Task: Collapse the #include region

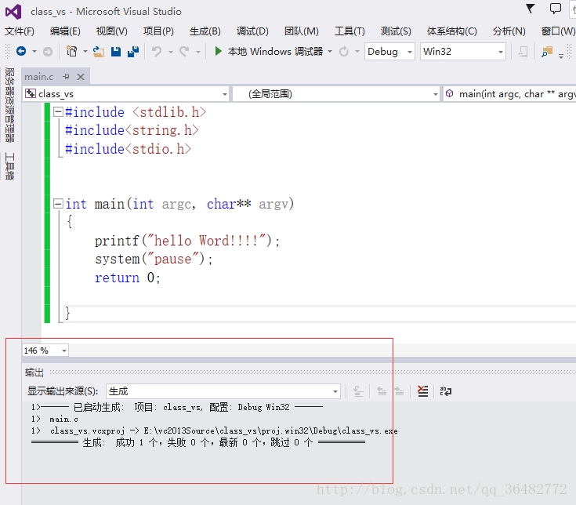Action: pos(58,112)
